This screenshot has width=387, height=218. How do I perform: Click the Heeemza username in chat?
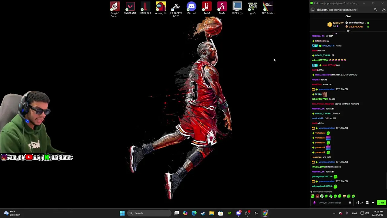click(x=317, y=157)
